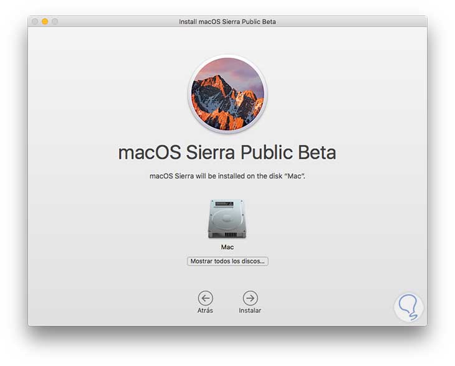Minimize the installer with the yellow button

[x=45, y=21]
